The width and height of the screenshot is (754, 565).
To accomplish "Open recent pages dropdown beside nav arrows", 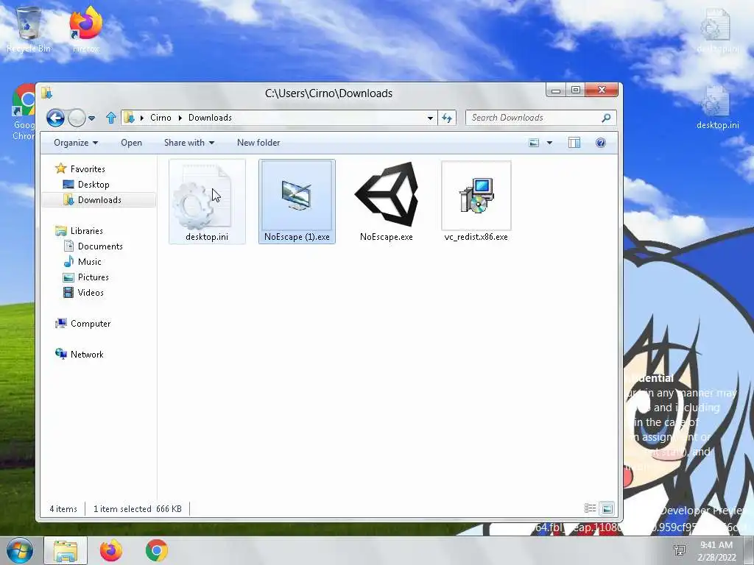I will pos(92,118).
